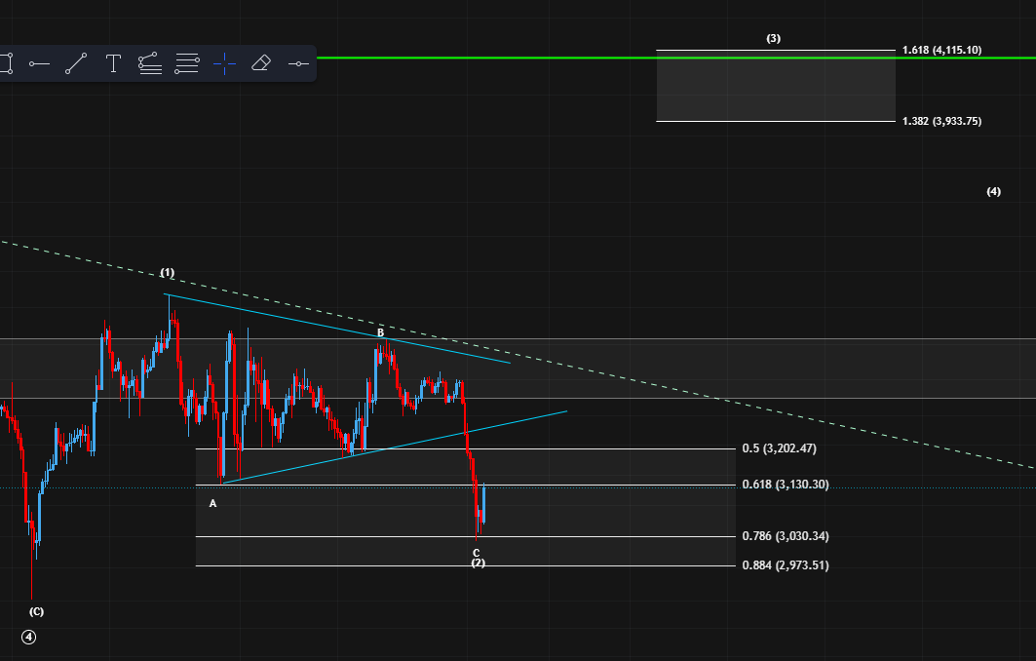Select the blue ascending triangle support line
This screenshot has width=1036, height=661.
[x=395, y=447]
